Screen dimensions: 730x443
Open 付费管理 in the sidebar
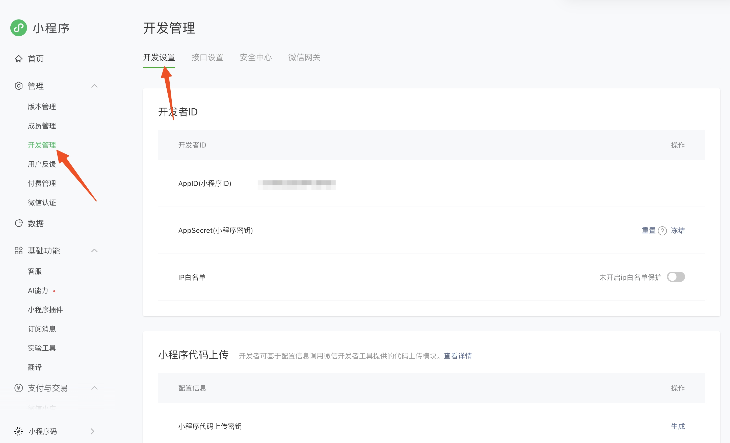point(42,183)
